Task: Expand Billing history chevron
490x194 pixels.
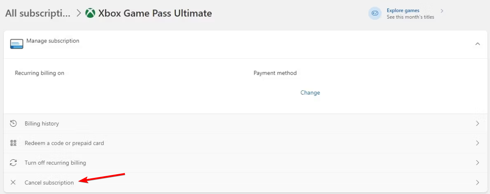Action: click(x=478, y=123)
